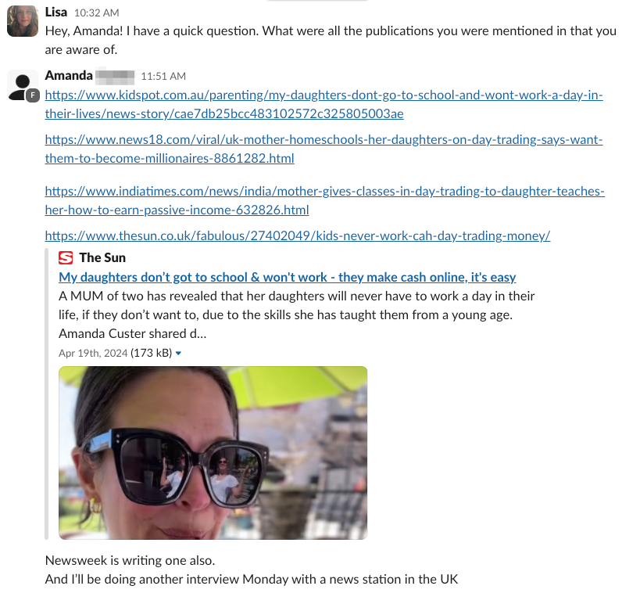622x593 pixels.
Task: Click the grey attachment bar beside The Sun preview
Action: tap(46, 394)
